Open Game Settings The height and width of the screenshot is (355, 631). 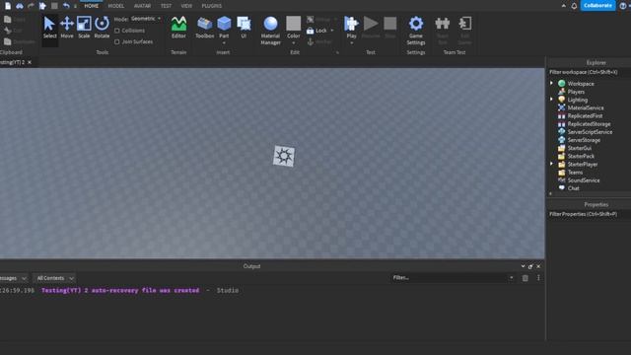(416, 31)
